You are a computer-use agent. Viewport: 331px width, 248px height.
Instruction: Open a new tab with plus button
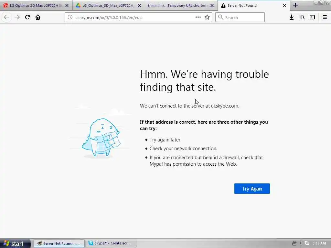tap(295, 5)
